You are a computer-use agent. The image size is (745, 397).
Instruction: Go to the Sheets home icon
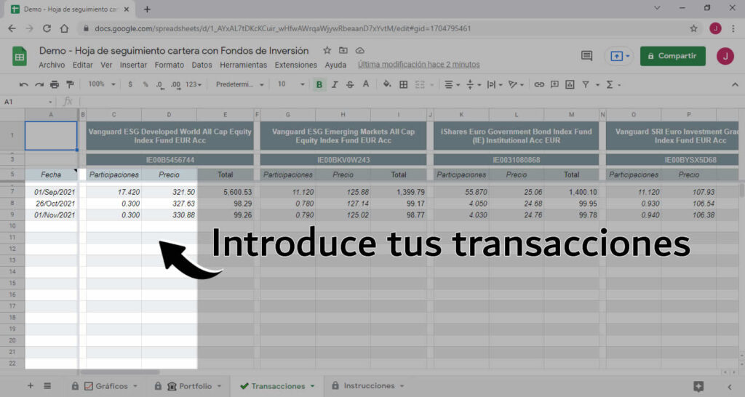[20, 57]
